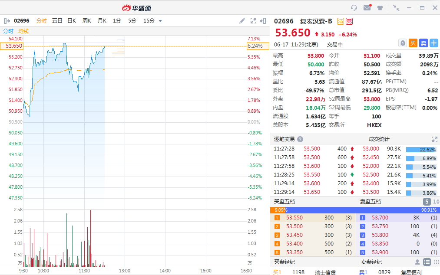
Task: Click the 6.24% label on right axis
Action: [258, 46]
